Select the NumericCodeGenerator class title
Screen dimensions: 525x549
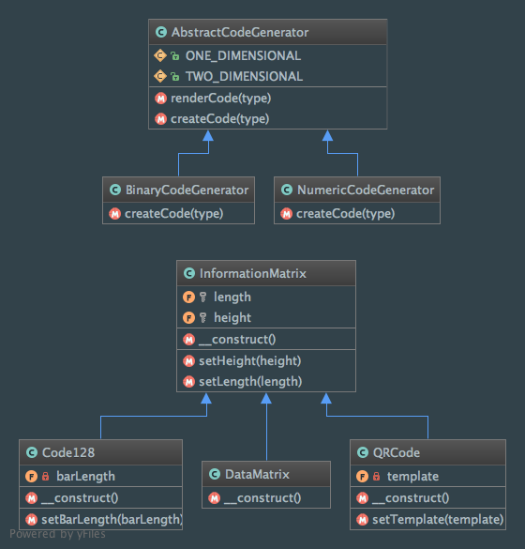[x=366, y=190]
